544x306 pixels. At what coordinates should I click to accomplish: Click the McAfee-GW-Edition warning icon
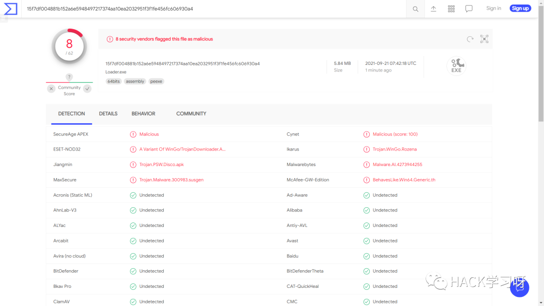[366, 180]
